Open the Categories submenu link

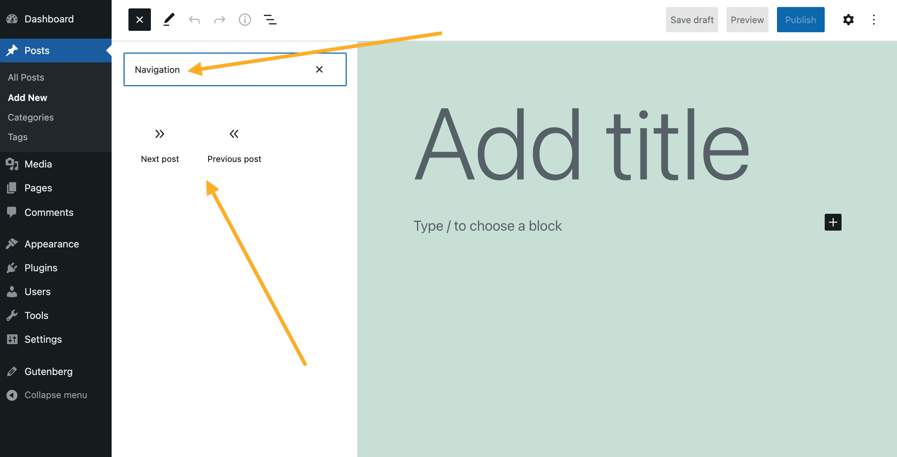[x=31, y=117]
